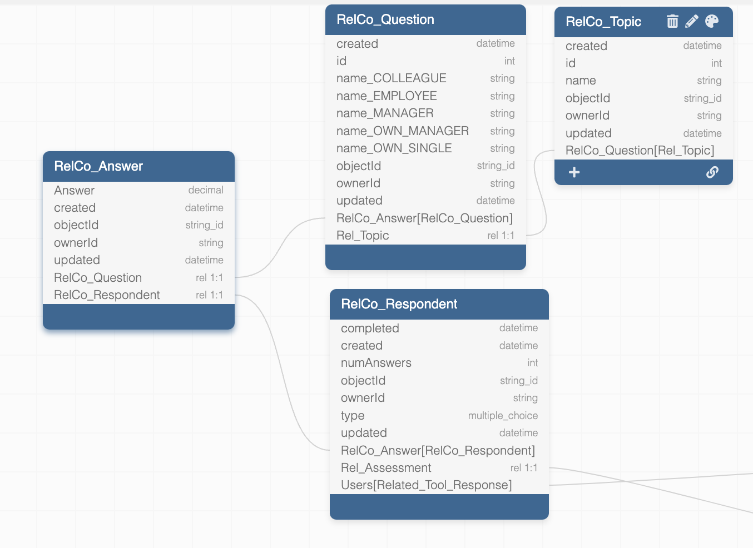This screenshot has height=548, width=753.
Task: Select the RelCo_Question table header
Action: [x=425, y=20]
